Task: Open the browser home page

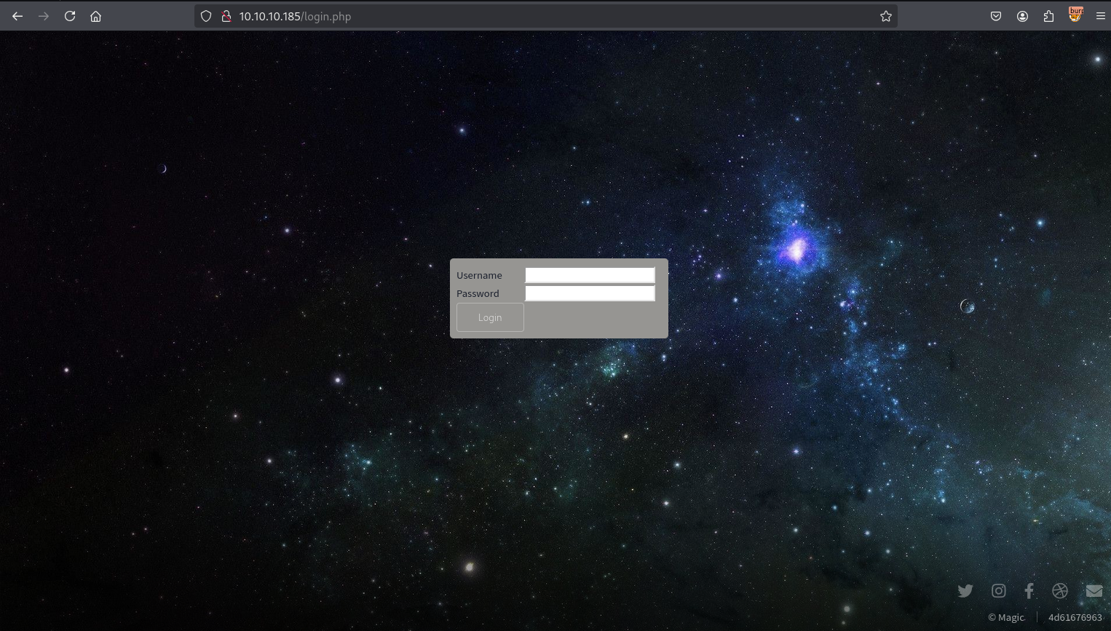Action: (95, 16)
